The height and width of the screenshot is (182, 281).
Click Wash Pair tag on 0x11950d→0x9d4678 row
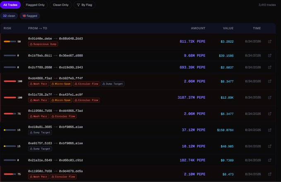38,177
